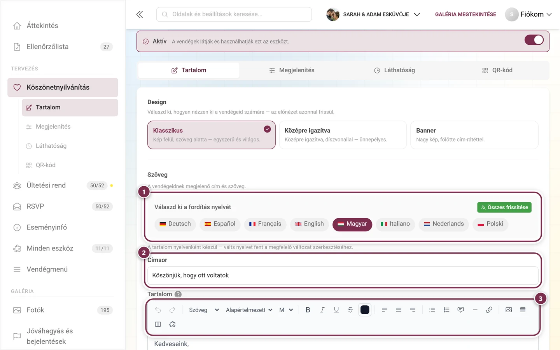Toggle bold formatting in editor toolbar

click(x=308, y=310)
